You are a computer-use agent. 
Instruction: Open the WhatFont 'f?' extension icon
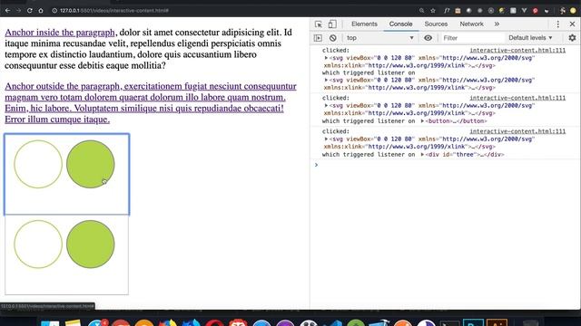coord(447,11)
